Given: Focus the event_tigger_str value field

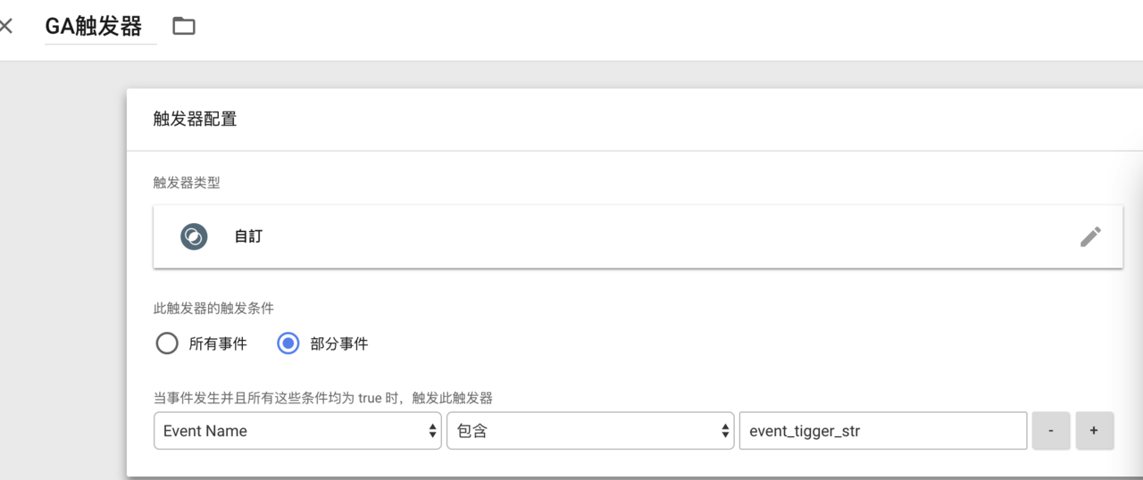Looking at the screenshot, I should pyautogui.click(x=883, y=431).
